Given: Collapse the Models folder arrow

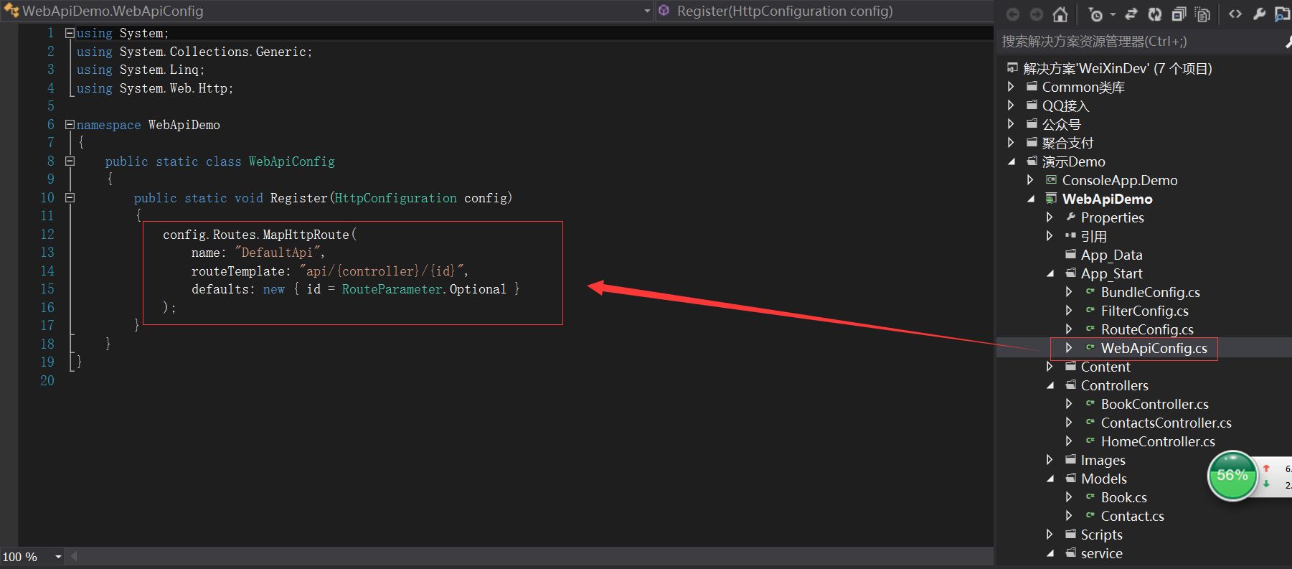Looking at the screenshot, I should point(1050,479).
